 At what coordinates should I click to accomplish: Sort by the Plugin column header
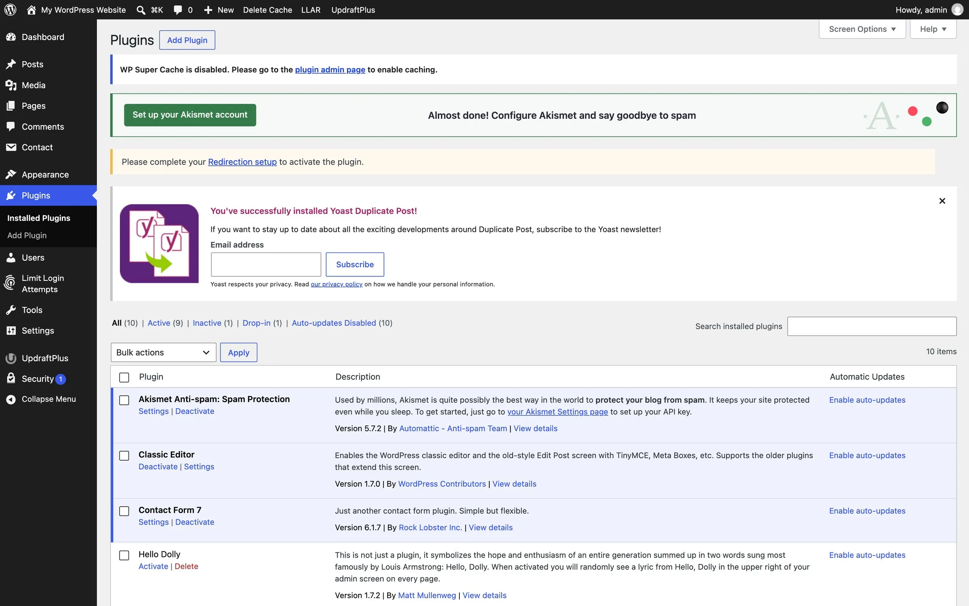tap(151, 377)
